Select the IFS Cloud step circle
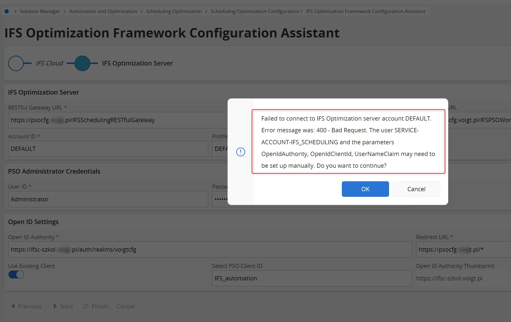The width and height of the screenshot is (511, 322). [x=16, y=63]
